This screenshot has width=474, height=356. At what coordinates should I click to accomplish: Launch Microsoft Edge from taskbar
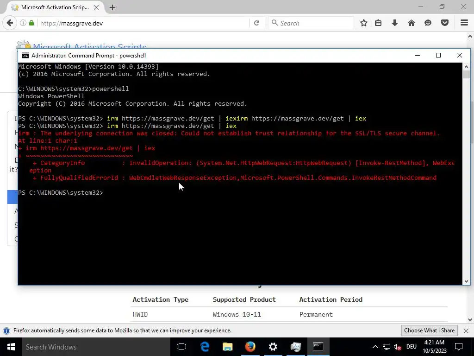click(x=205, y=347)
